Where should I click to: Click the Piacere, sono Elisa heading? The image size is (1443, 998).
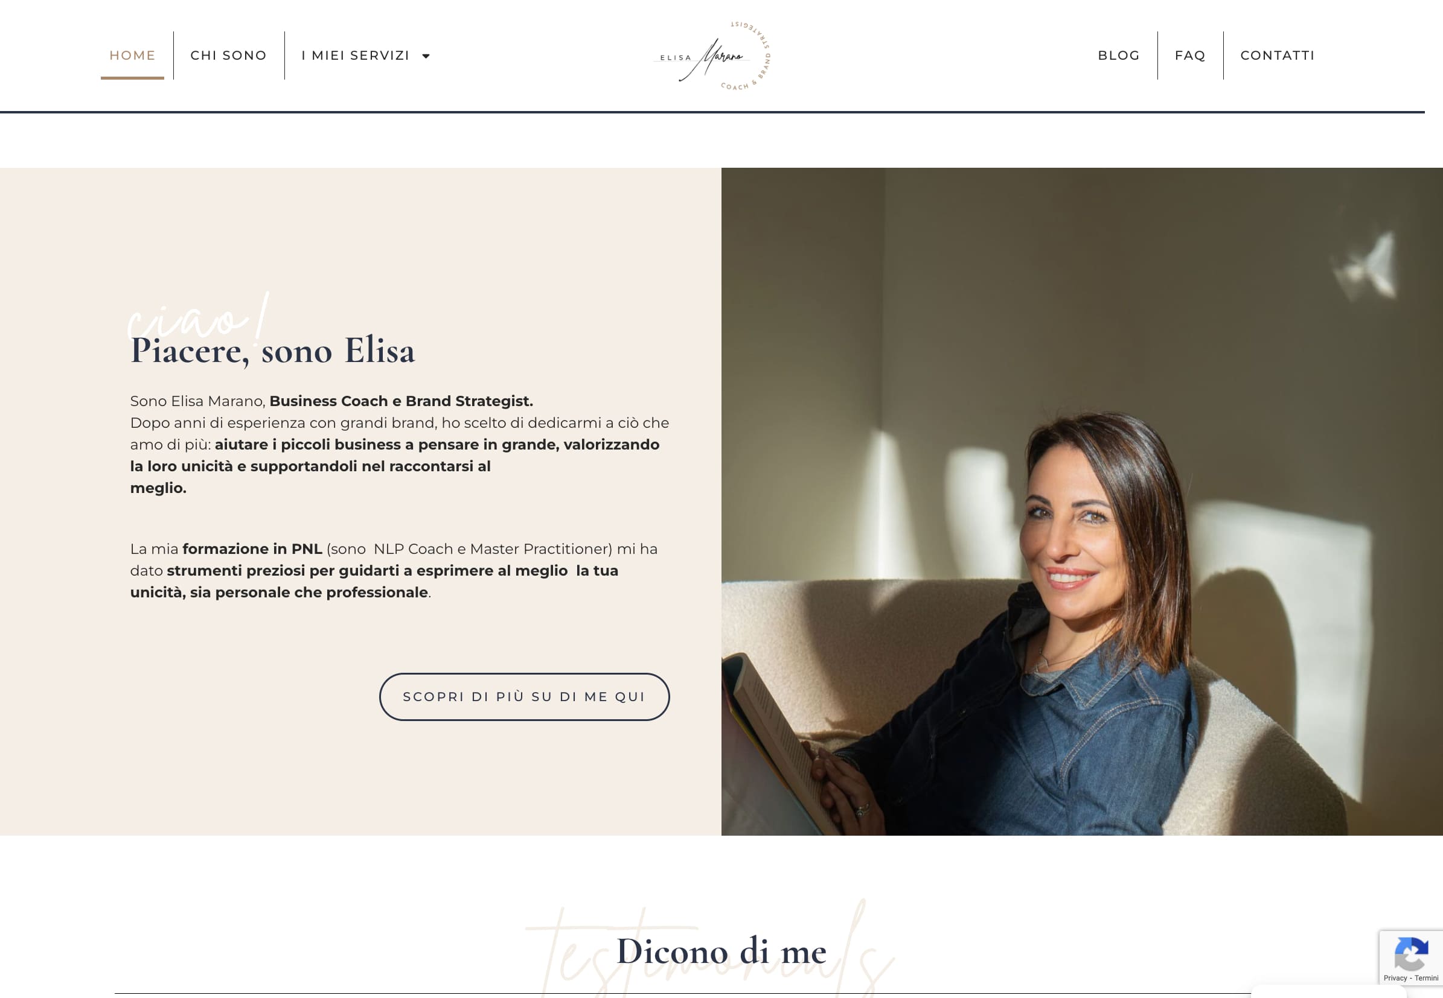tap(273, 351)
